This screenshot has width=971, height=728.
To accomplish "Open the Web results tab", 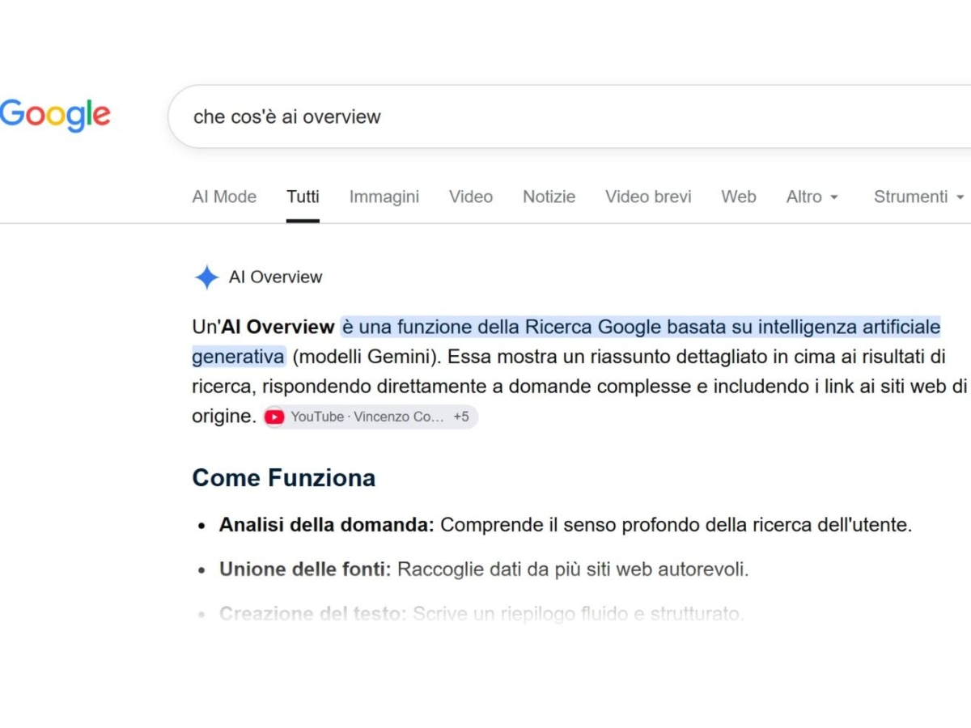I will click(739, 197).
